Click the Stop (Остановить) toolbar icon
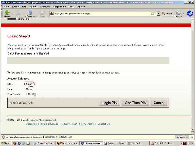 pyautogui.click(x=42, y=13)
